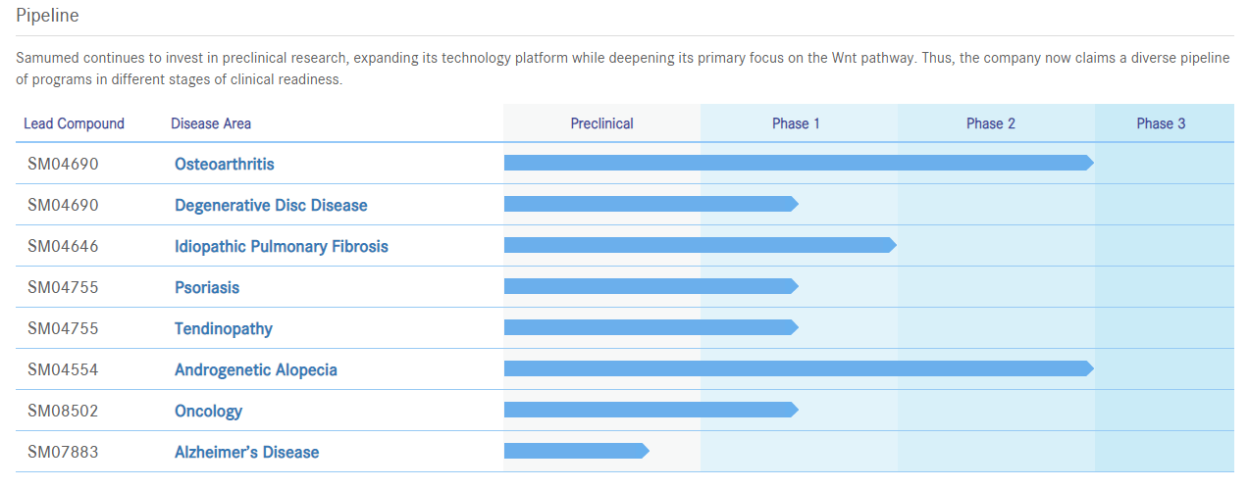
Task: Open the Osteoarthritis disease link
Action: 225,164
